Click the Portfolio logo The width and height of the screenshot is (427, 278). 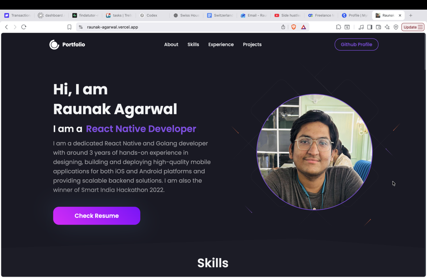click(67, 45)
